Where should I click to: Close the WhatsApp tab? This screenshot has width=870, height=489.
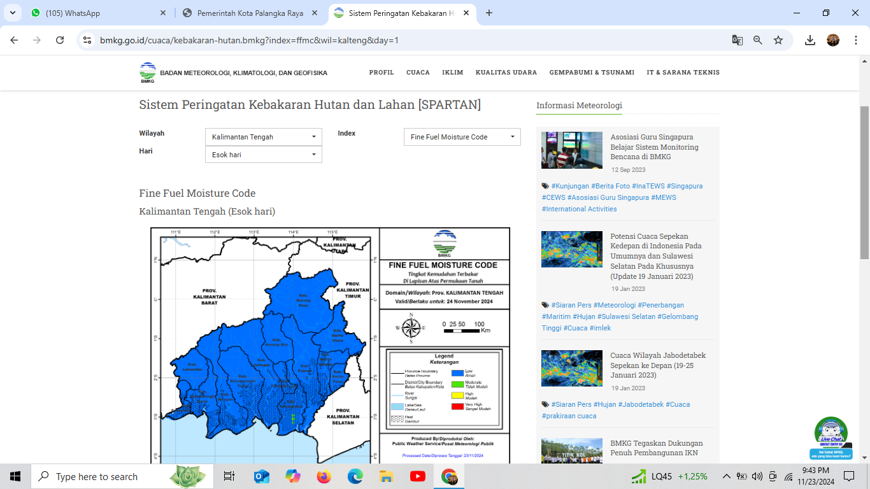[162, 13]
